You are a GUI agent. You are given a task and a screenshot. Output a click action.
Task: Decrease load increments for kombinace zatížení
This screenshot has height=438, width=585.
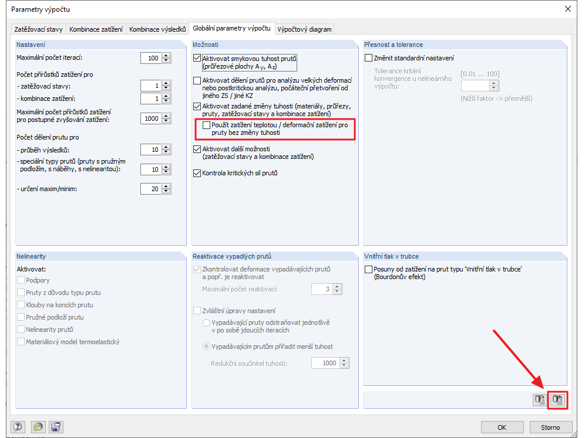click(166, 101)
